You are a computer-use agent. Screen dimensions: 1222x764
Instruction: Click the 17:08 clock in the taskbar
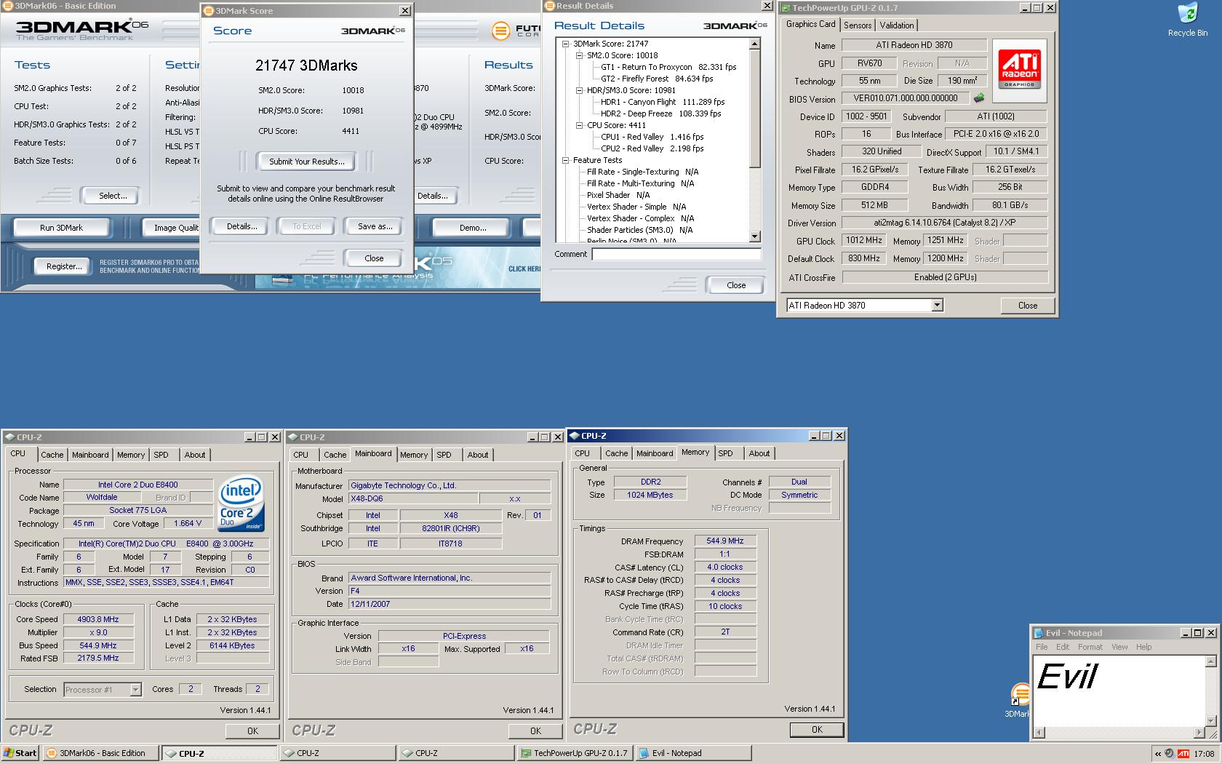click(x=1204, y=754)
